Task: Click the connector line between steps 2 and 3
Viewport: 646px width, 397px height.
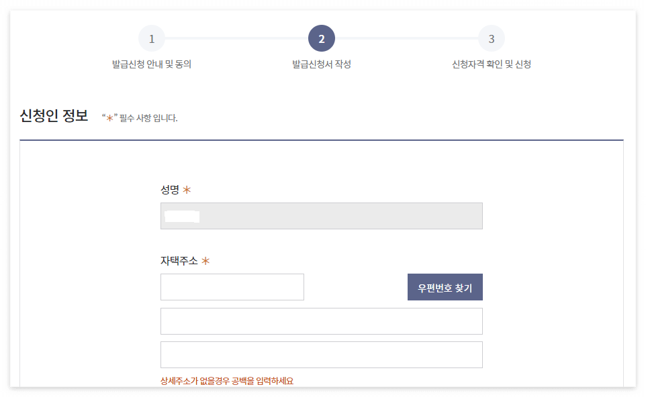Action: pos(406,39)
